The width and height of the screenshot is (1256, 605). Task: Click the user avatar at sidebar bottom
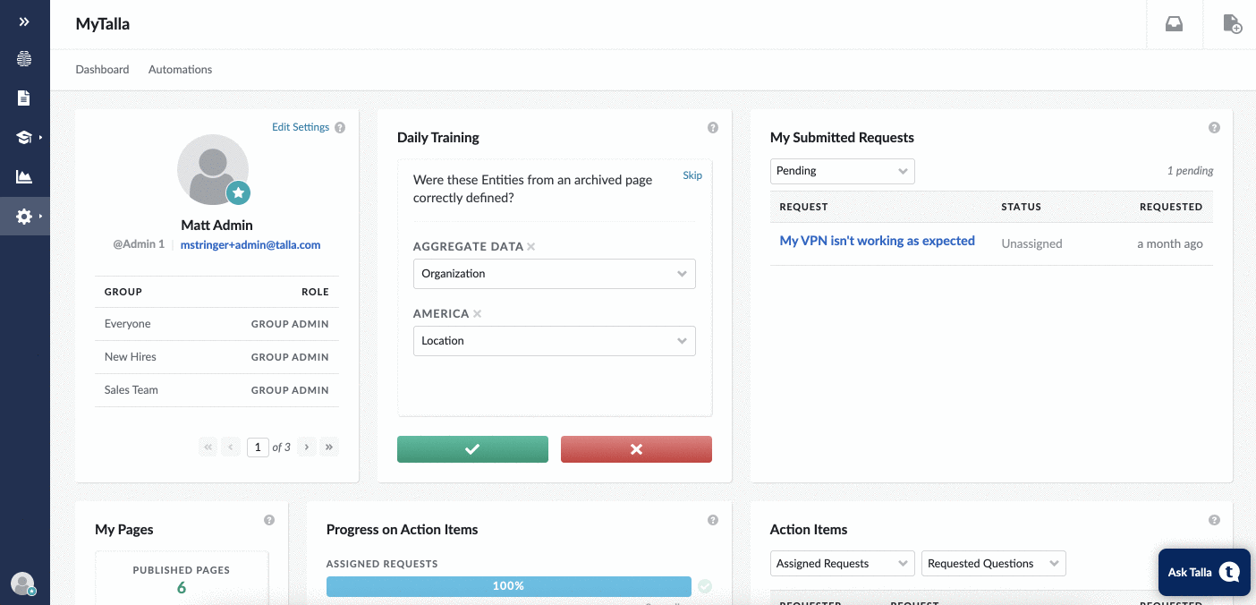click(x=23, y=584)
